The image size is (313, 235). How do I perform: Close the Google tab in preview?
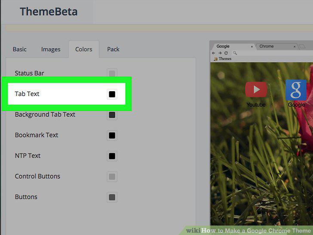(252, 46)
